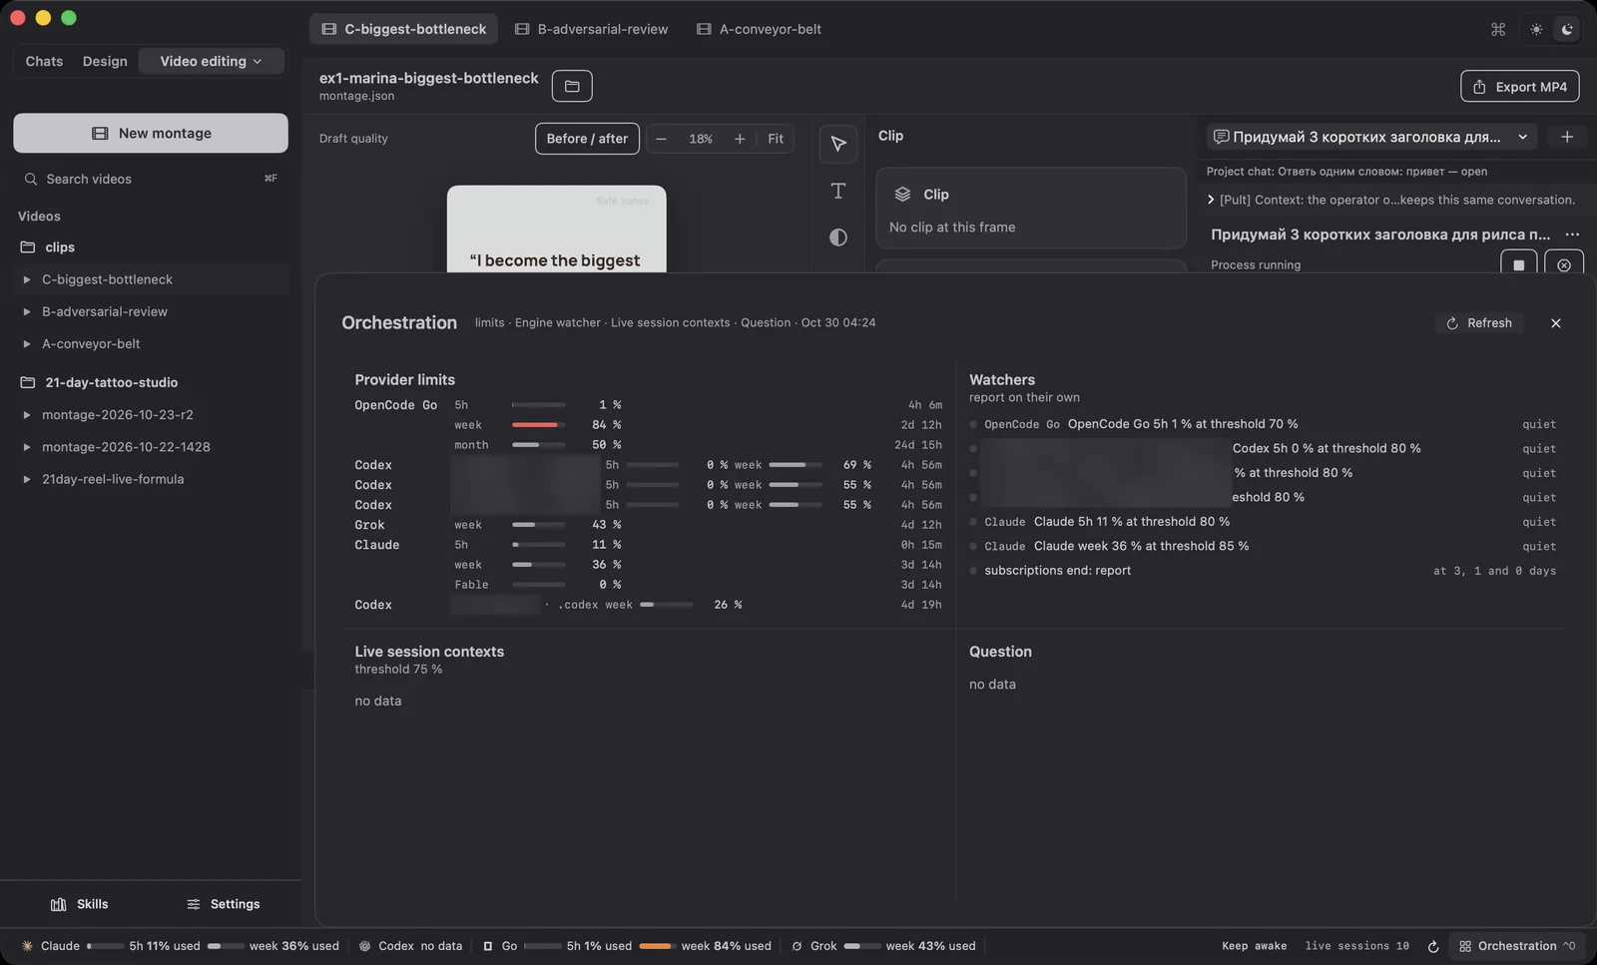The image size is (1597, 965).
Task: Click Go week 84% usage bar
Action: [657, 946]
